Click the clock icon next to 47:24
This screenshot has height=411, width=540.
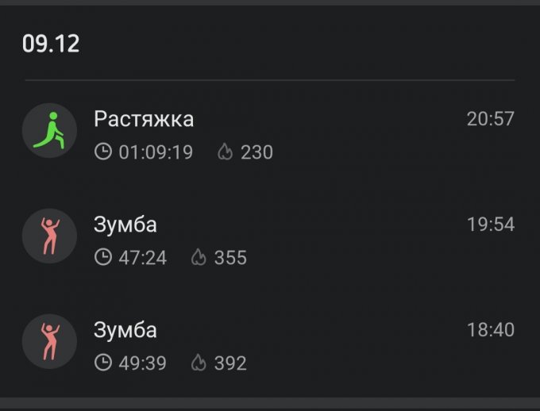coord(103,257)
